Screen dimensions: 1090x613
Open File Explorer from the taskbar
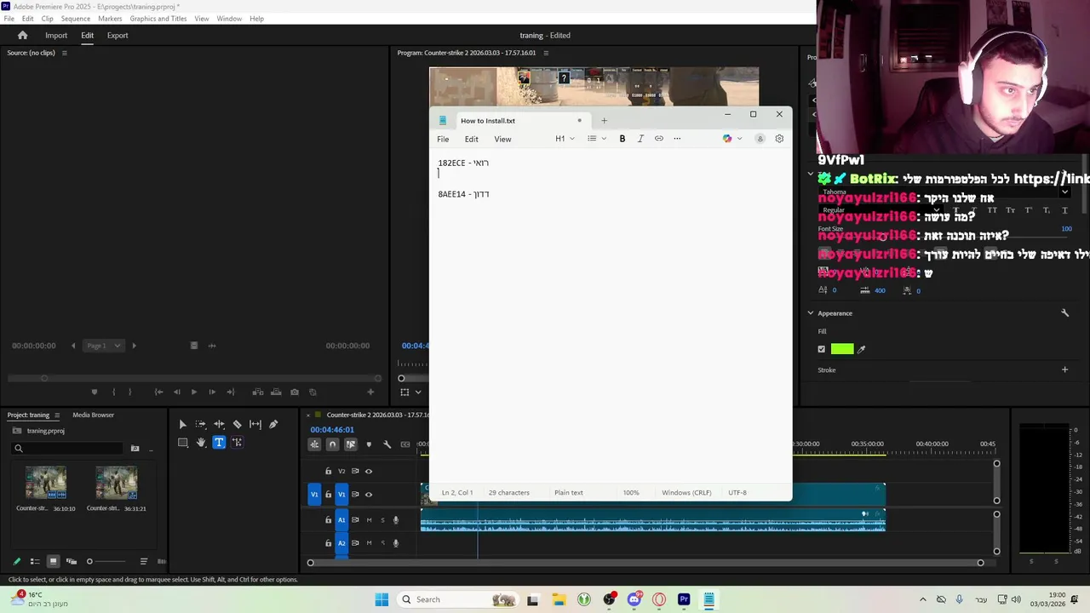pyautogui.click(x=559, y=599)
